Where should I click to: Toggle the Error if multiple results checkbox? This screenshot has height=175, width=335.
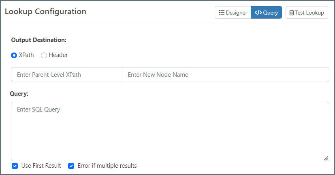pyautogui.click(x=71, y=166)
